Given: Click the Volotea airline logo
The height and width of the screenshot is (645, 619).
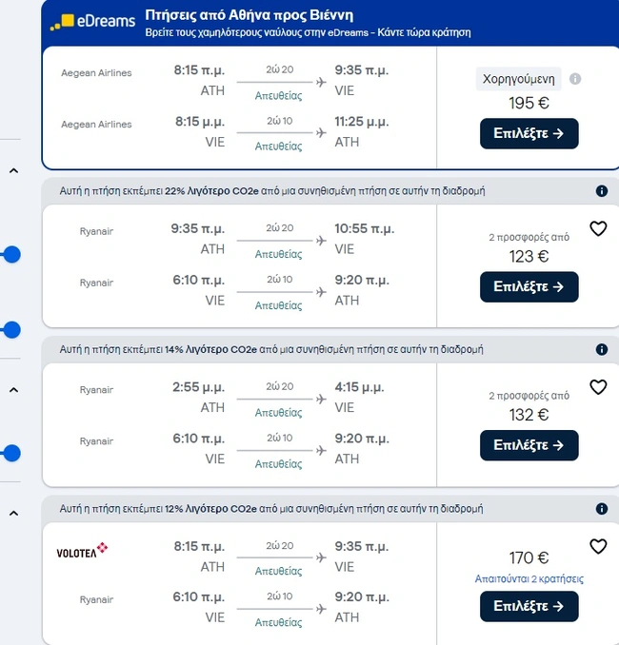Looking at the screenshot, I should pos(83,549).
